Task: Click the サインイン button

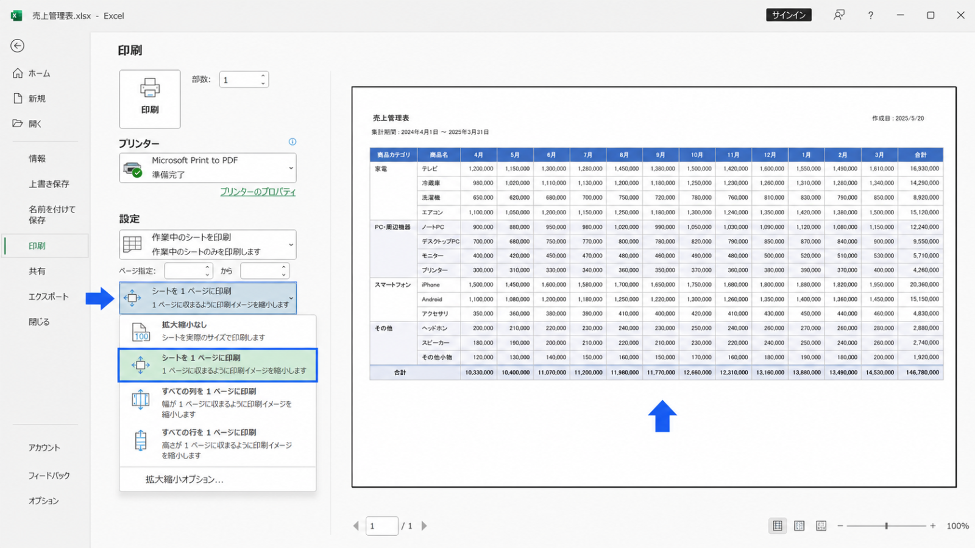Action: 789,15
